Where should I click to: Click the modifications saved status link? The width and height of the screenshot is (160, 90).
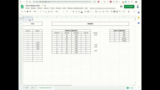[x=102, y=8]
